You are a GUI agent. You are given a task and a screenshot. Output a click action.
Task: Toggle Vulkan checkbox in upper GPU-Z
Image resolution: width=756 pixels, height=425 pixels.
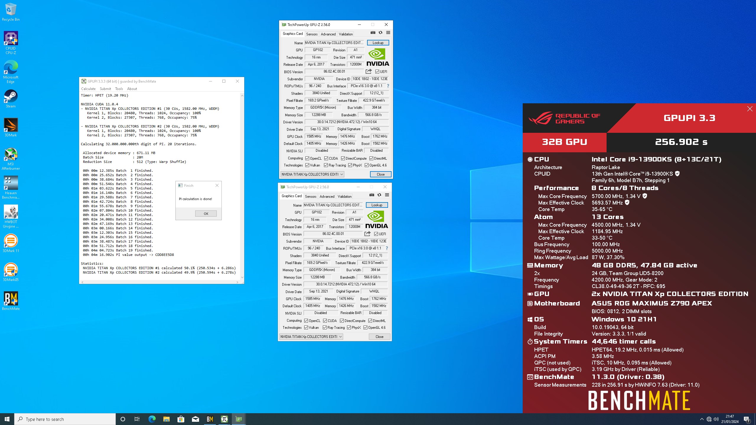pos(307,165)
